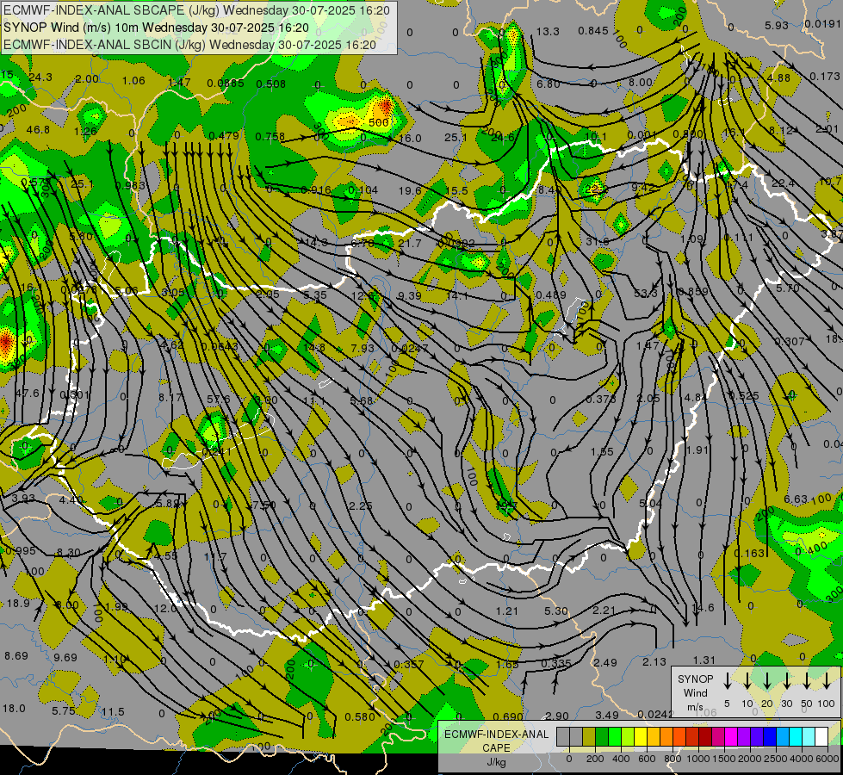
Task: Click the 21.7 value on map
Action: 410,244
